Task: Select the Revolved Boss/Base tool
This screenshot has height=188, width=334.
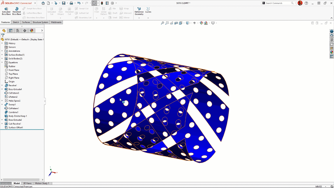Action: [x=17, y=11]
